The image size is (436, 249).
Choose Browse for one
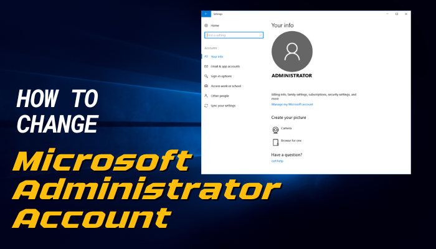point(291,141)
